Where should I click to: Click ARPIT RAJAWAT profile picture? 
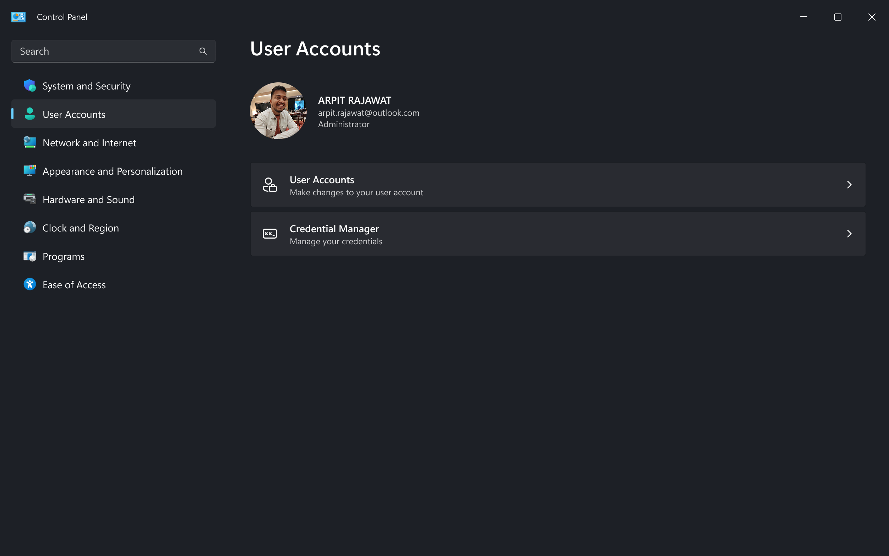point(278,110)
